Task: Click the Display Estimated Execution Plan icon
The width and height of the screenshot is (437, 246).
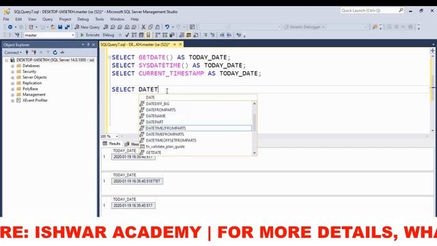Action: (x=135, y=35)
